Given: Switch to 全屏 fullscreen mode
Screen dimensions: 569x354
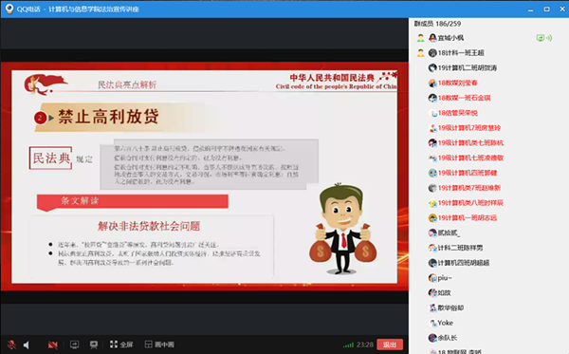Looking at the screenshot, I should [x=121, y=345].
